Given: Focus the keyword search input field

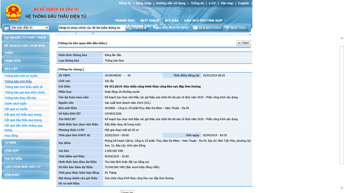Looking at the screenshot, I should coord(92,28).
